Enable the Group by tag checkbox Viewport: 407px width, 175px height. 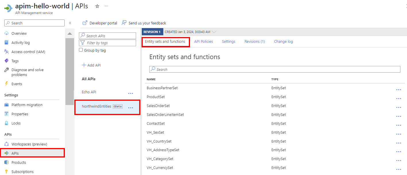pos(81,50)
